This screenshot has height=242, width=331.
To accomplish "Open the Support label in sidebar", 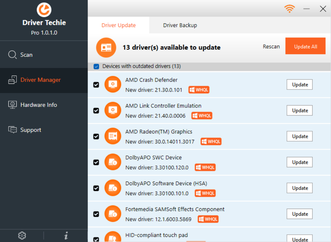I will tap(31, 130).
